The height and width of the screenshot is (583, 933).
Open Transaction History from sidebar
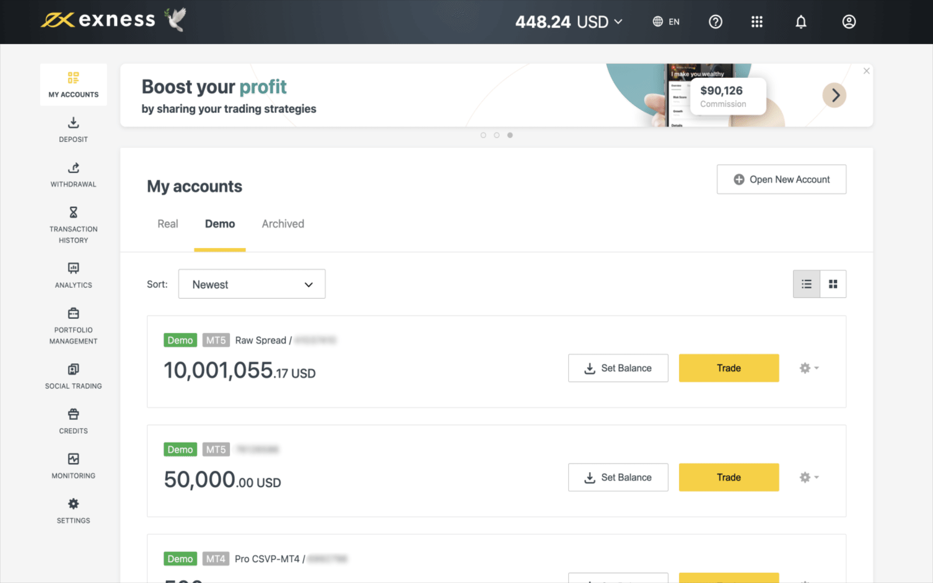(x=73, y=225)
